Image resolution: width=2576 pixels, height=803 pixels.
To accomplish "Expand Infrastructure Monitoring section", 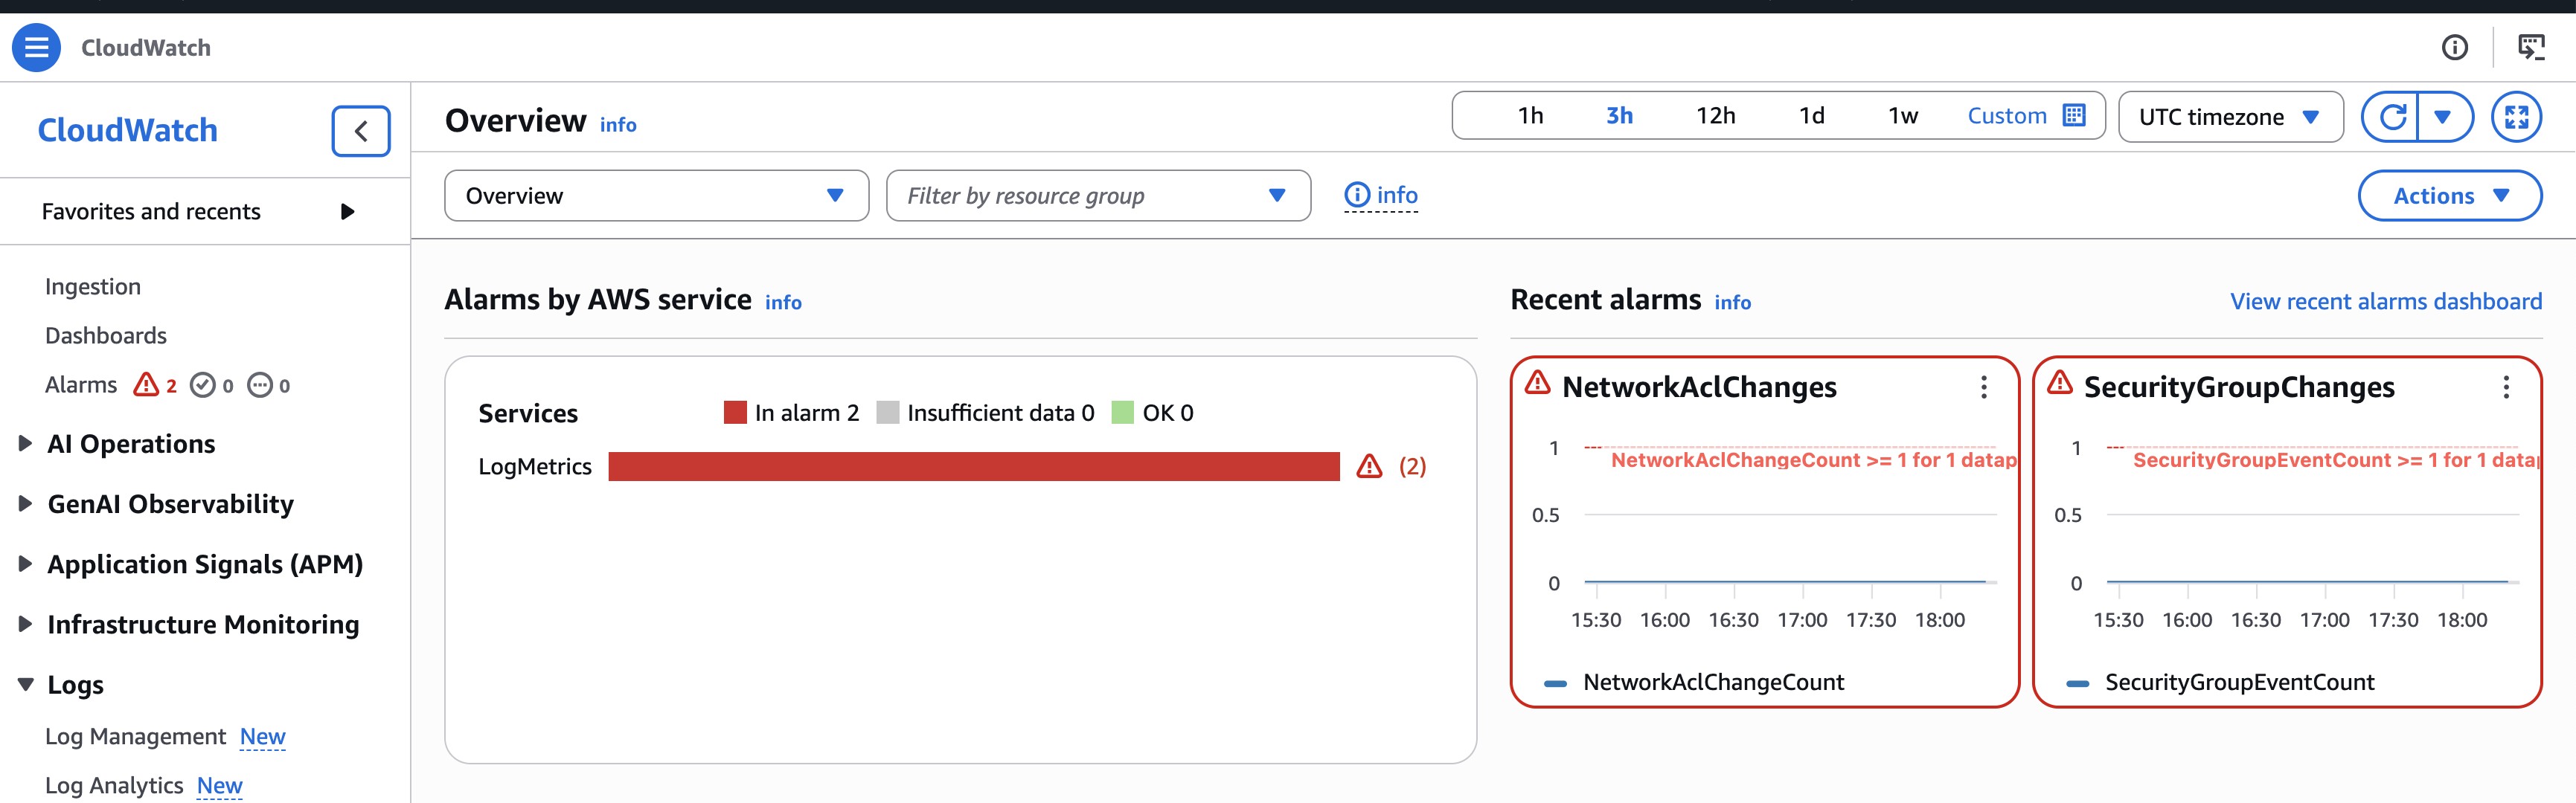I will (26, 625).
